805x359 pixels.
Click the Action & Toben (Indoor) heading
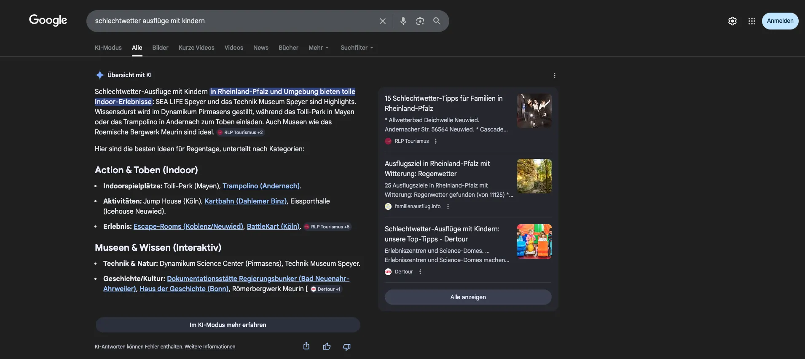(146, 170)
